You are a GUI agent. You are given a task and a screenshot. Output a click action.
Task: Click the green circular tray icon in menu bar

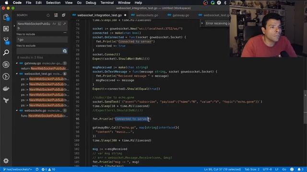pyautogui.click(x=213, y=3)
